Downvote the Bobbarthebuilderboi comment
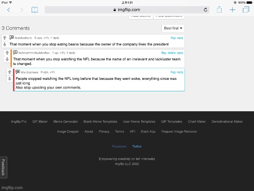The image size is (254, 191). [x=7, y=60]
